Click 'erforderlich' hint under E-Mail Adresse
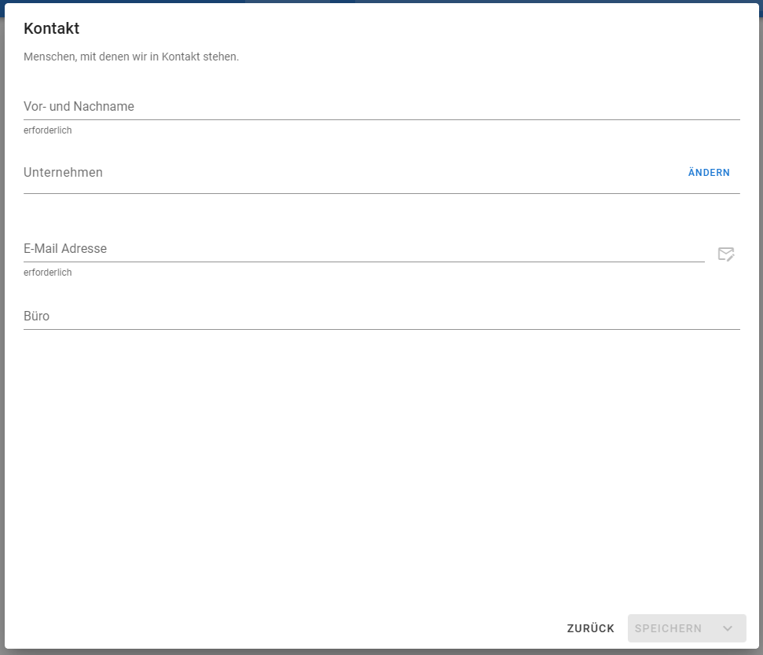The image size is (763, 655). click(48, 273)
